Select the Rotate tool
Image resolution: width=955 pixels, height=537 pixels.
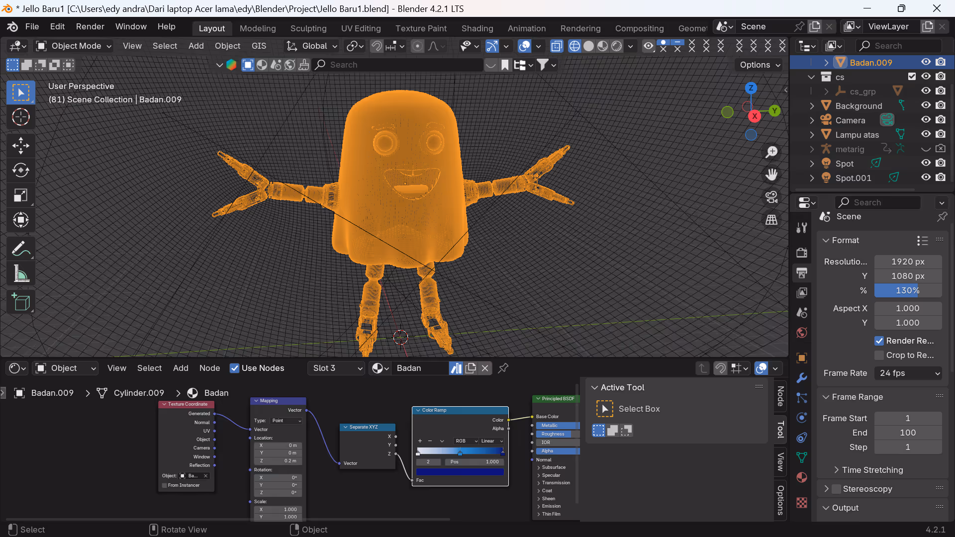coord(20,170)
